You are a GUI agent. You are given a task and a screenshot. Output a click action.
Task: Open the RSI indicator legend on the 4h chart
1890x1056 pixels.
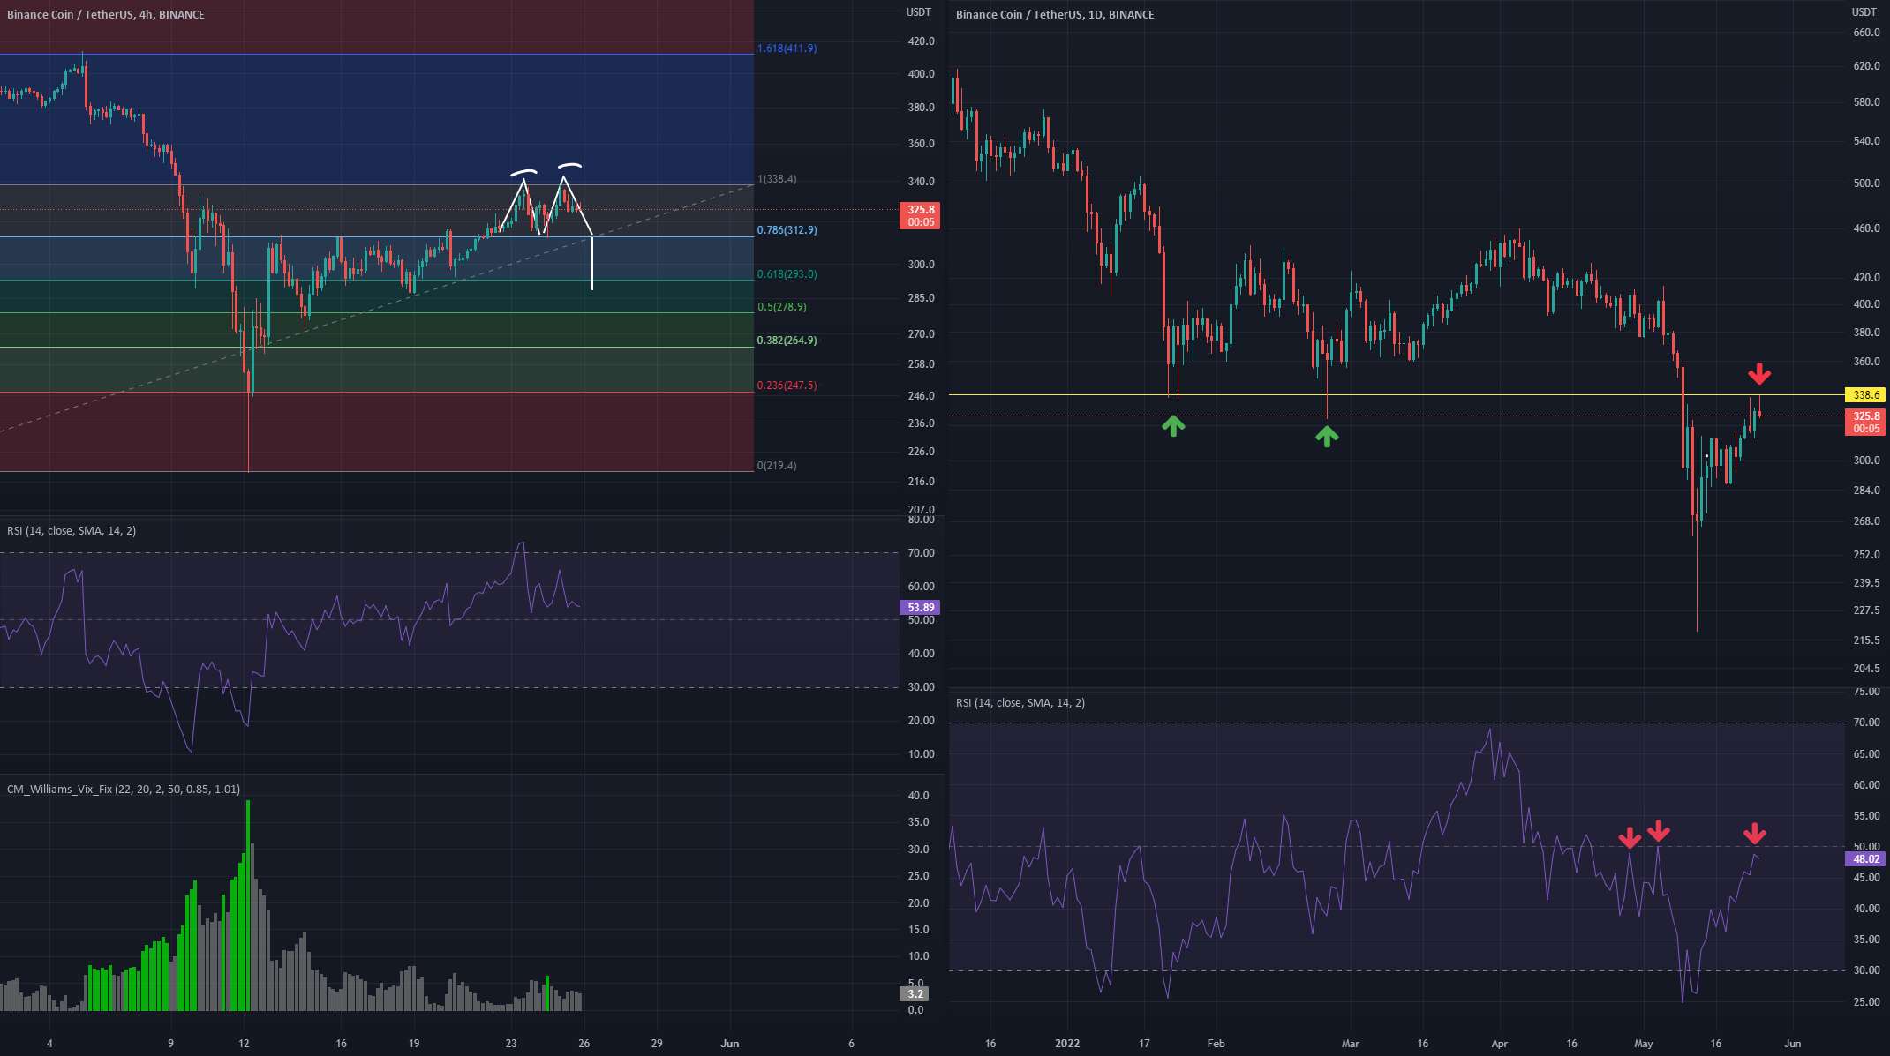coord(72,531)
